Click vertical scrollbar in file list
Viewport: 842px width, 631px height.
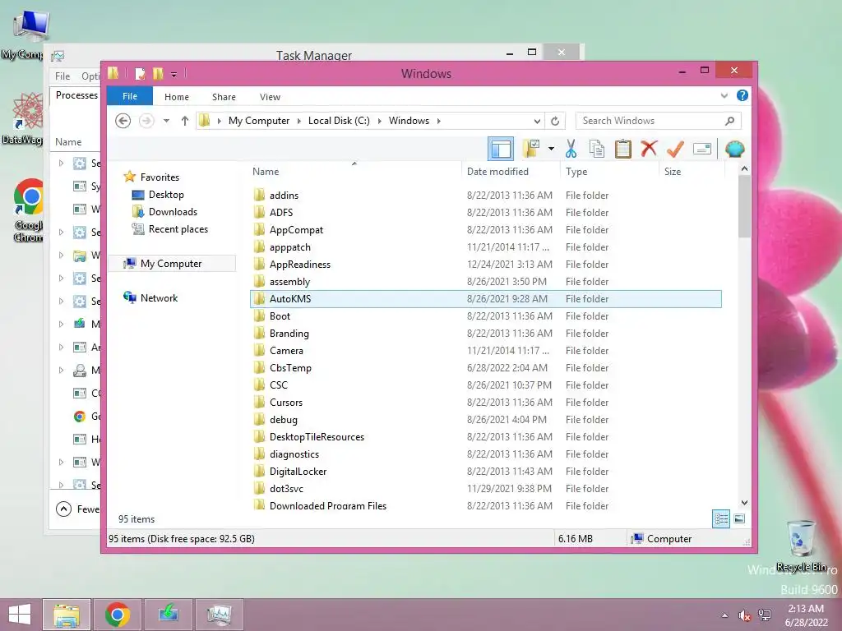(744, 206)
